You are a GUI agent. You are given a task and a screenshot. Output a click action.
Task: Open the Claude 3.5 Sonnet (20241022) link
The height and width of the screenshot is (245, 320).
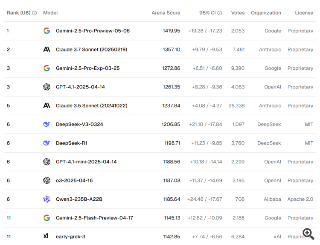pyautogui.click(x=91, y=105)
